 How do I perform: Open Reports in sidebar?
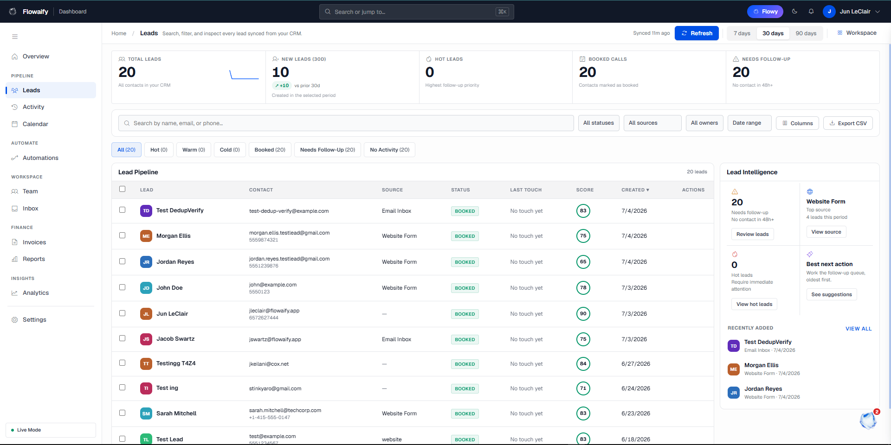point(51,259)
